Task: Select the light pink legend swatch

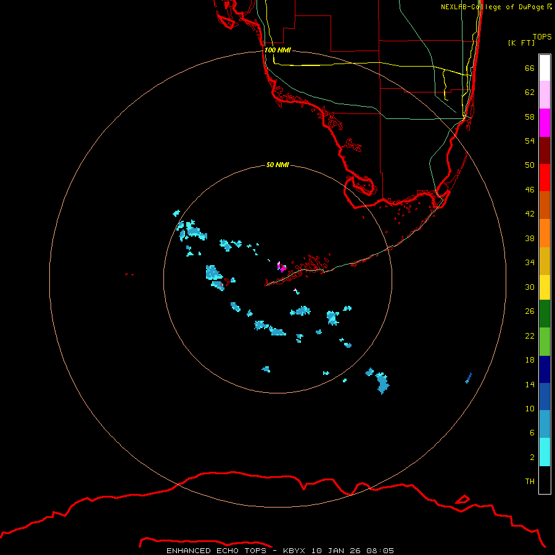Action: pyautogui.click(x=545, y=95)
